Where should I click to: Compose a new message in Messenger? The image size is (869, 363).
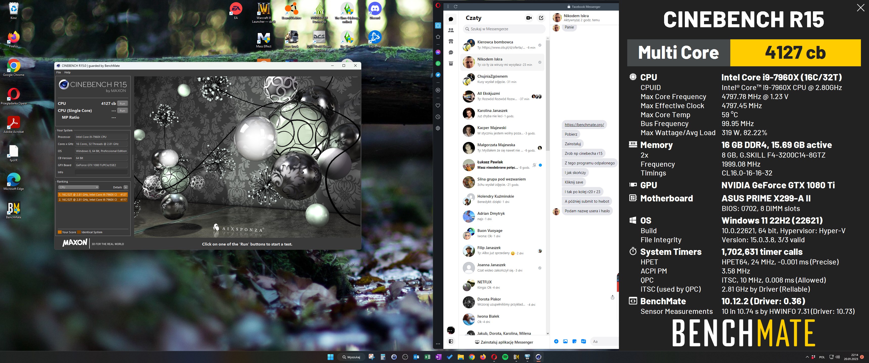click(x=541, y=18)
